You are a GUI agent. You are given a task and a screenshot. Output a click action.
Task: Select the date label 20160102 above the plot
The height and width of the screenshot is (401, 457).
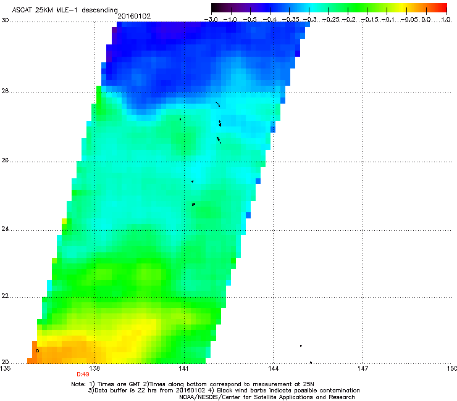click(134, 16)
